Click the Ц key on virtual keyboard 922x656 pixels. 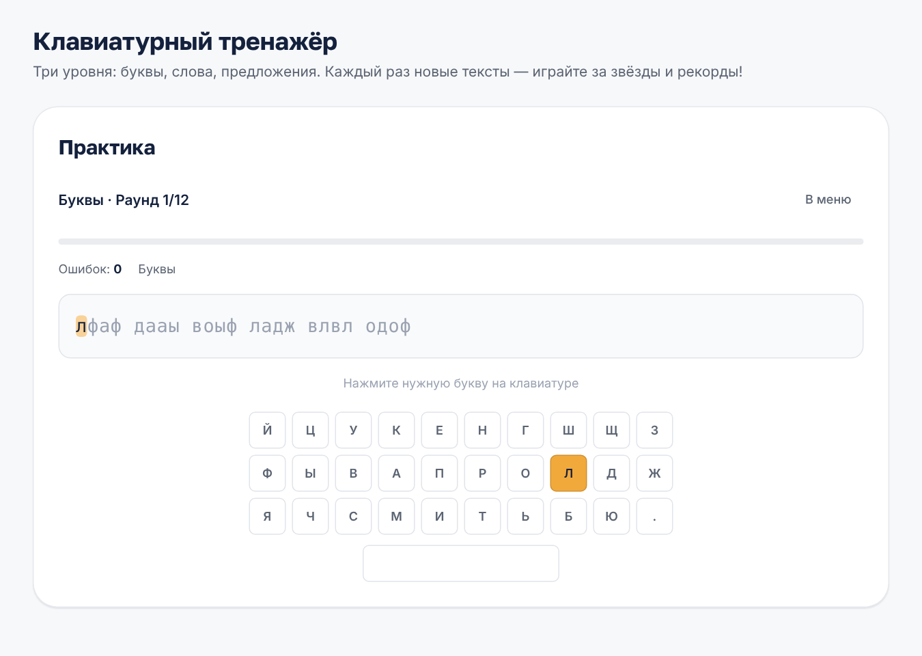point(310,430)
